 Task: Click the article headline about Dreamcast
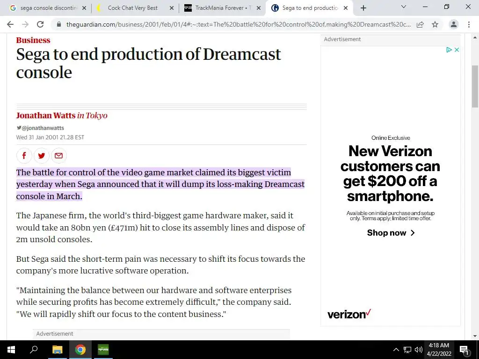148,63
